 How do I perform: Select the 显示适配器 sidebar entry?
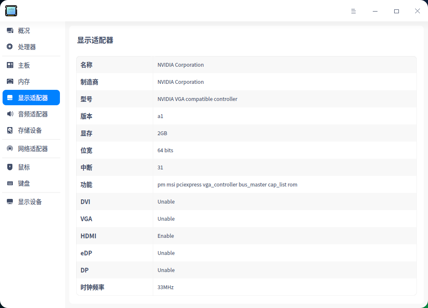[31, 98]
